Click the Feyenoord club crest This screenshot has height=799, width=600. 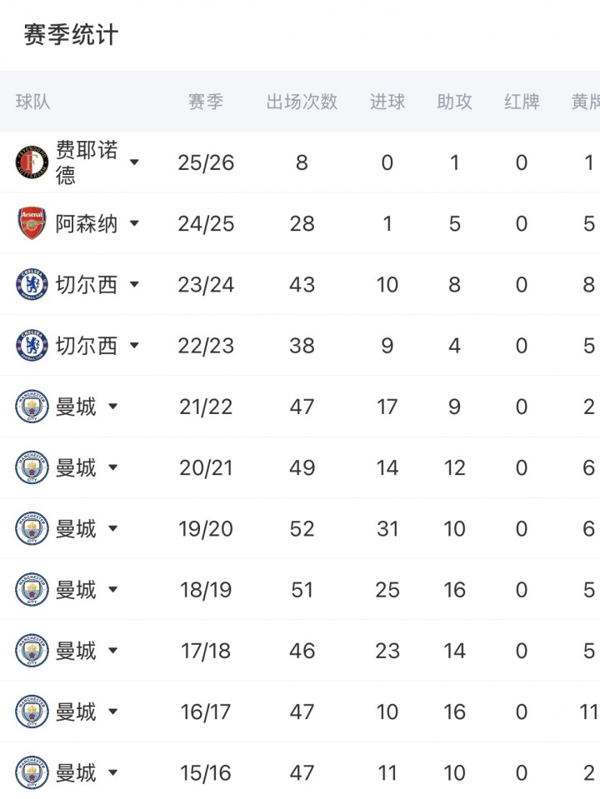tap(32, 162)
